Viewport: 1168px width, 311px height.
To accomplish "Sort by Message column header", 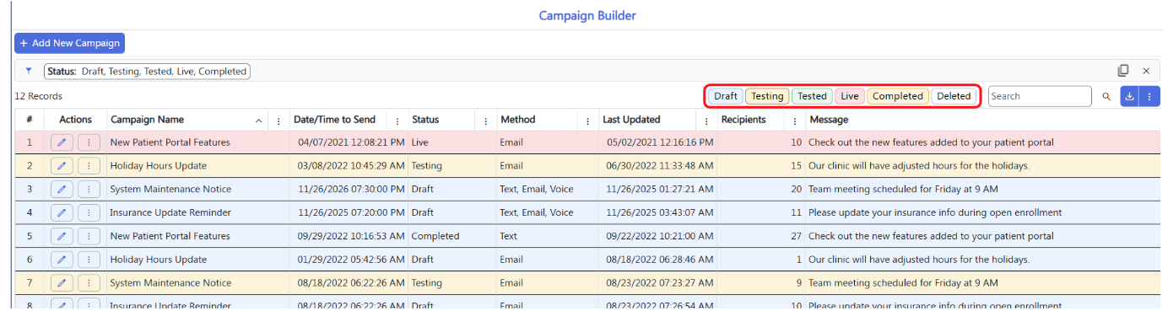I will coord(829,120).
